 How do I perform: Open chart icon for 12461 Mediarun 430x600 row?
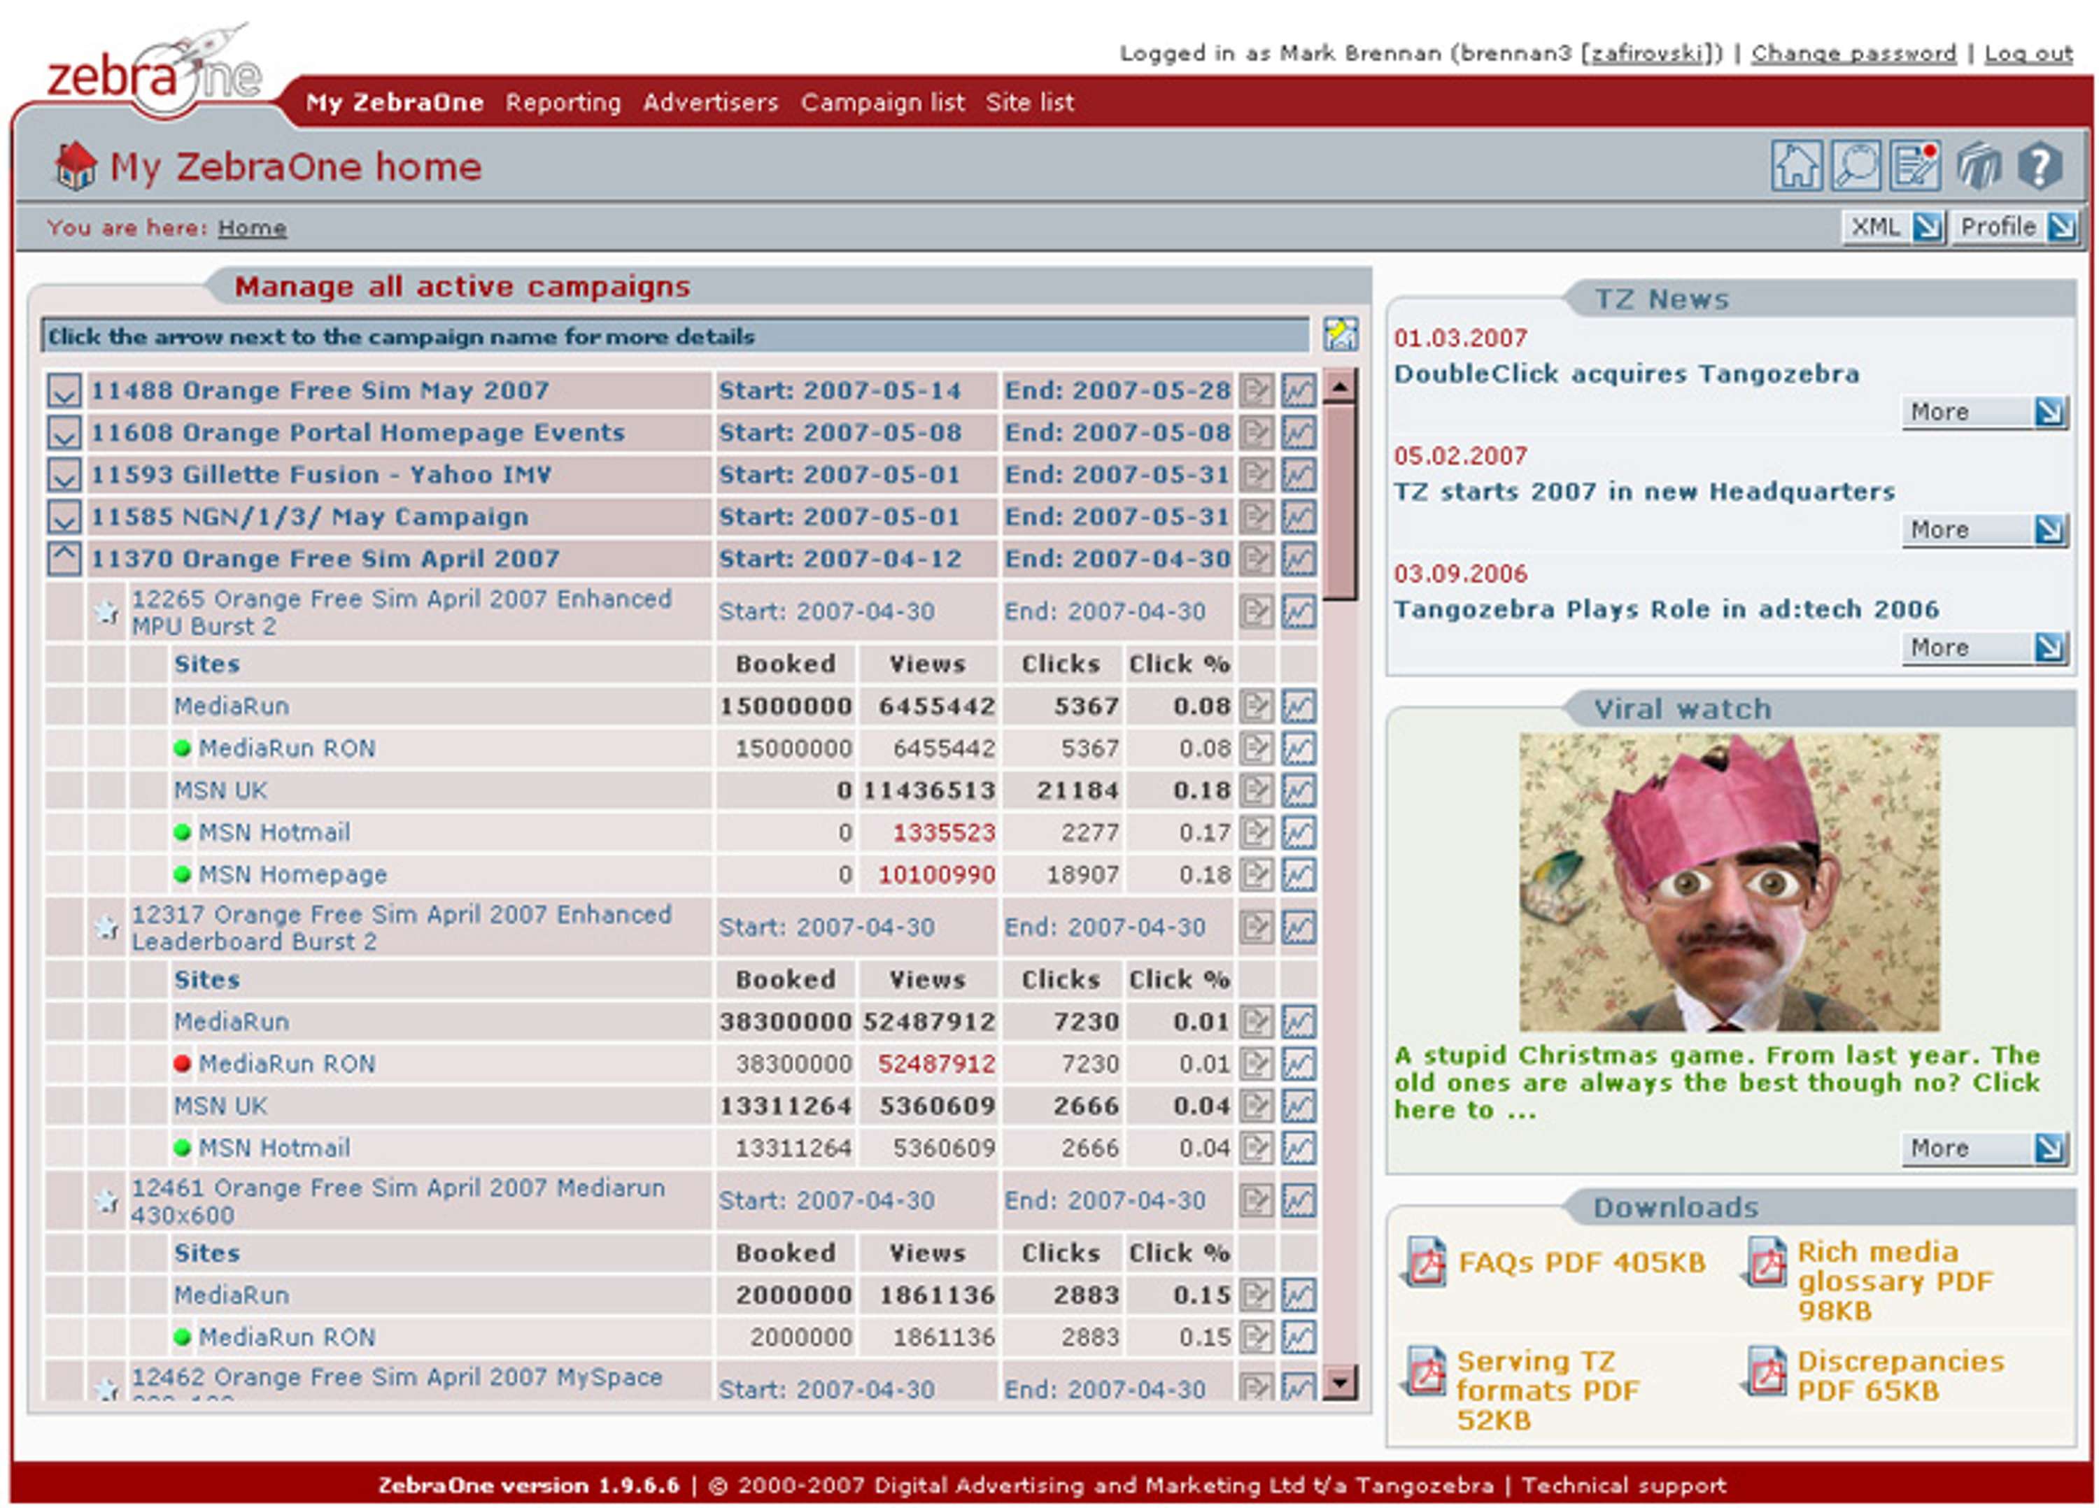(x=1299, y=1201)
